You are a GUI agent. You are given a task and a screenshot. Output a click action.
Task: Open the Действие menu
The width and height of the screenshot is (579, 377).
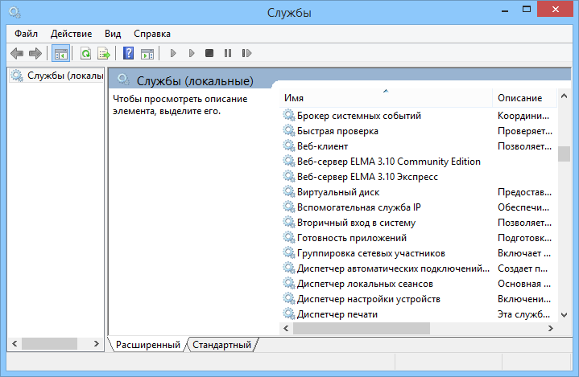pyautogui.click(x=71, y=34)
